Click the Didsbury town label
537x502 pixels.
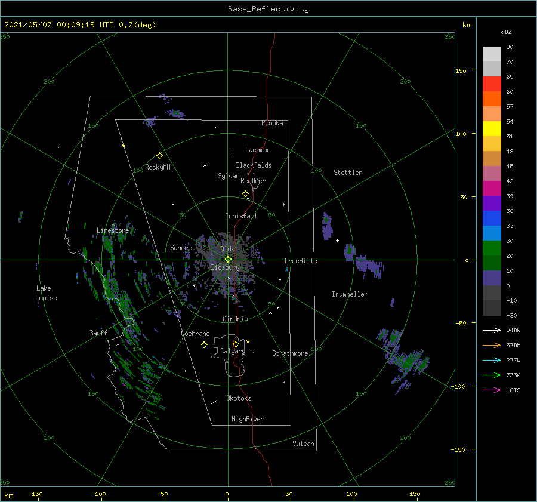225,267
